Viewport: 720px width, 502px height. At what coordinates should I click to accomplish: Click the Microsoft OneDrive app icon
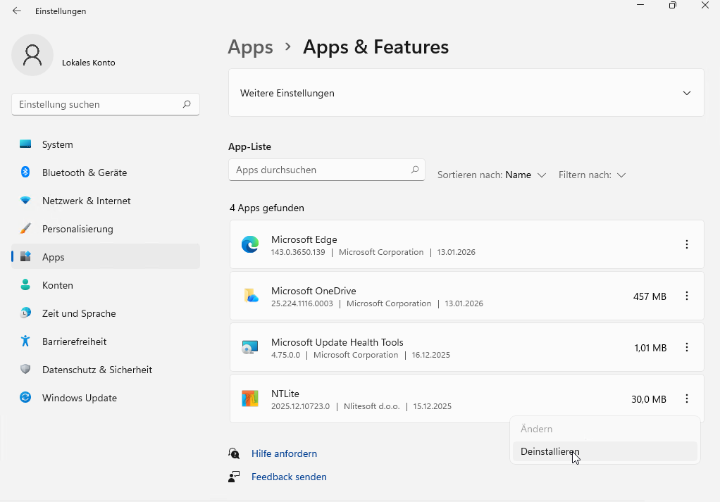(250, 296)
